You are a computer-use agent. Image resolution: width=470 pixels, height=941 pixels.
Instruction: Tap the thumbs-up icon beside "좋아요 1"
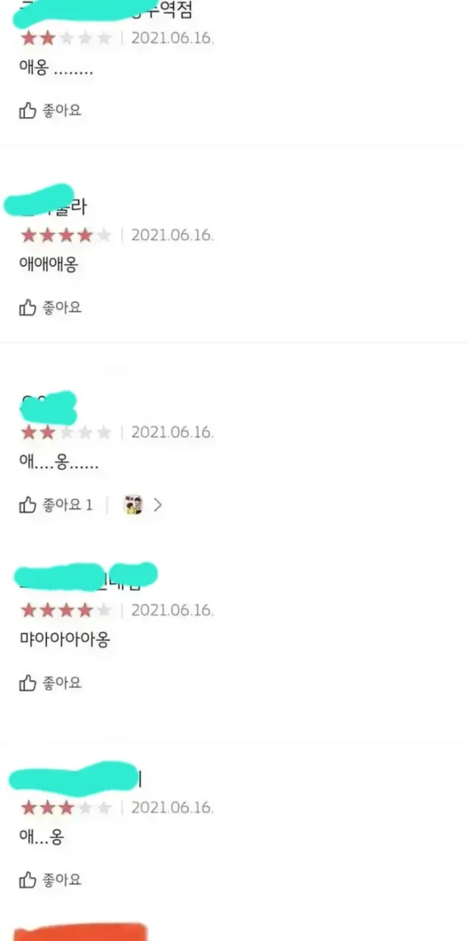point(27,505)
